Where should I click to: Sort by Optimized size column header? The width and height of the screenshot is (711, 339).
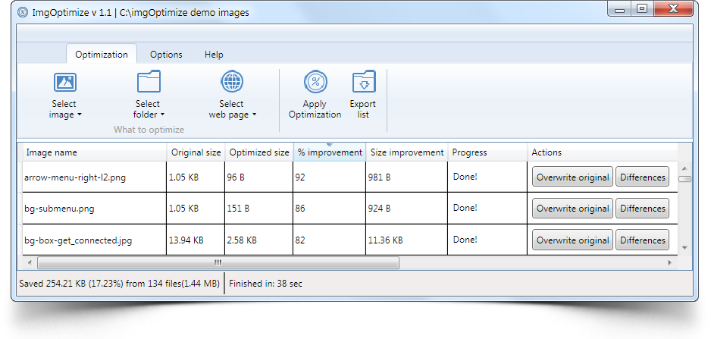click(259, 152)
